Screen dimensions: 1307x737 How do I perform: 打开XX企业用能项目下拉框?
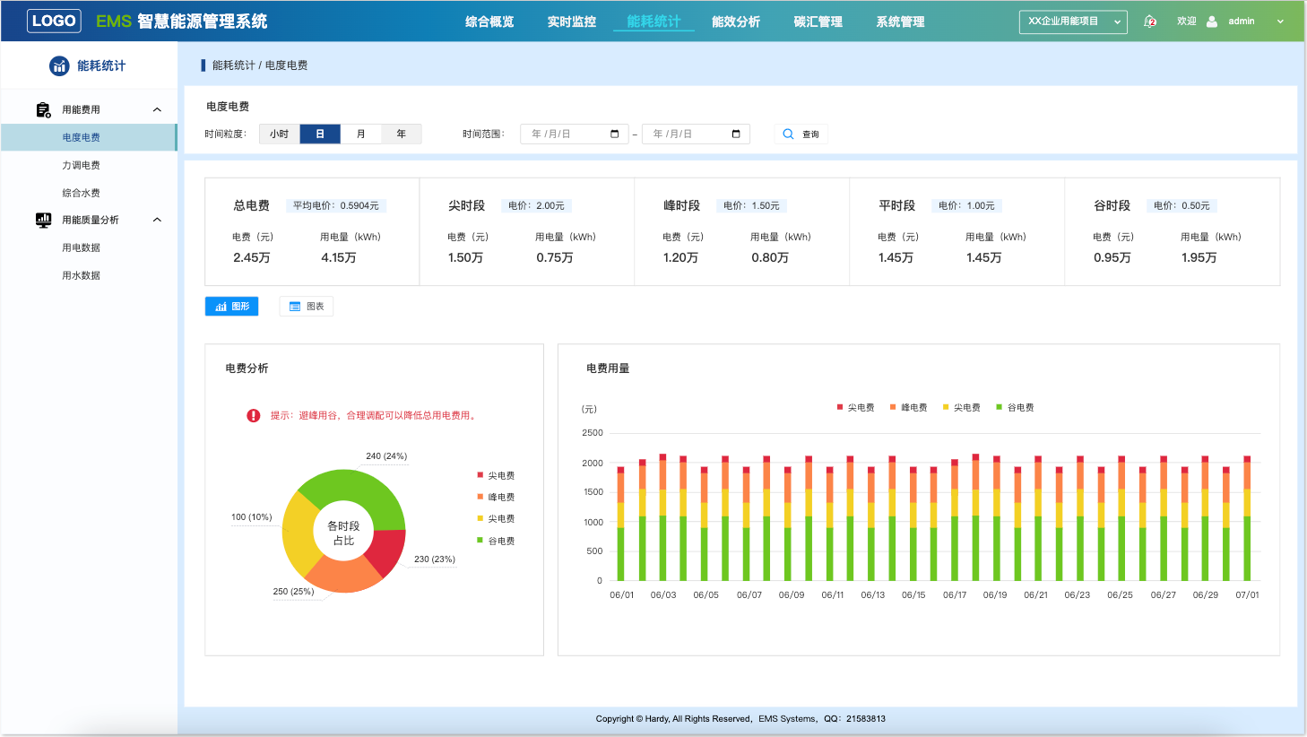[1072, 20]
